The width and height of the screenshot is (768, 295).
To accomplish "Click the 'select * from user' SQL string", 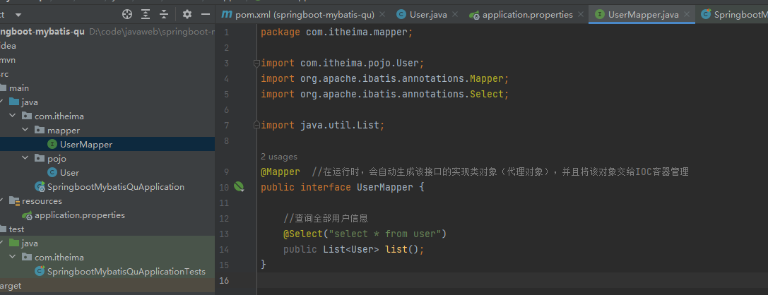I will click(x=385, y=234).
